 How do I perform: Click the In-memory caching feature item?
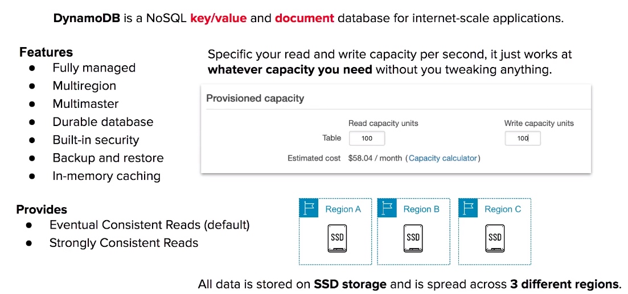click(x=106, y=176)
